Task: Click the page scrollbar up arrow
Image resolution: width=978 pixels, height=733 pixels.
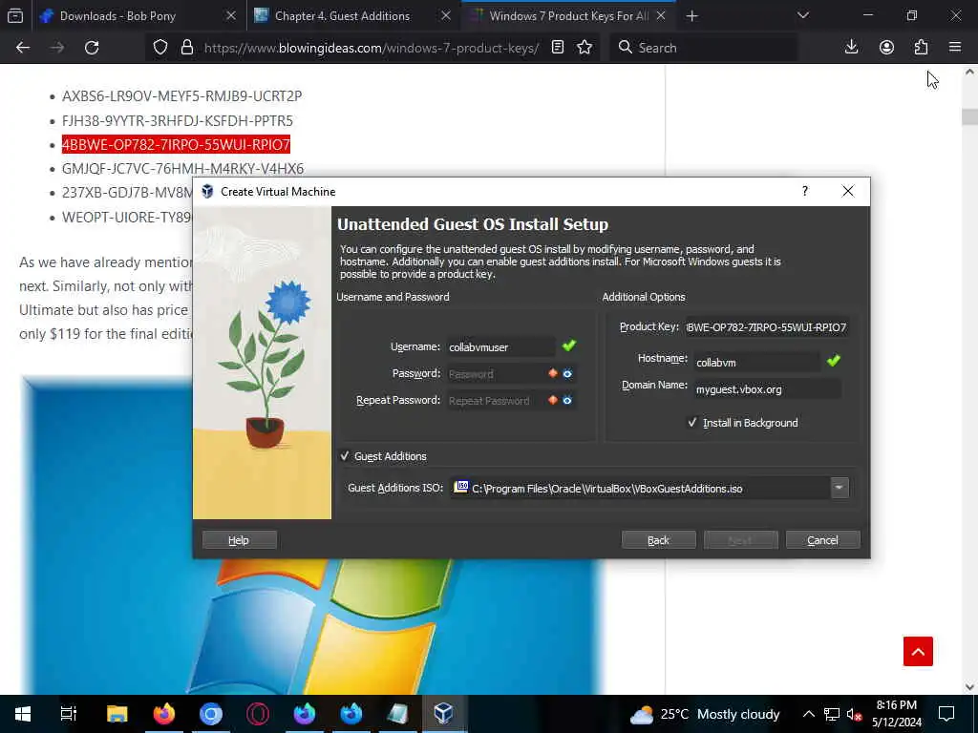Action: click(969, 72)
